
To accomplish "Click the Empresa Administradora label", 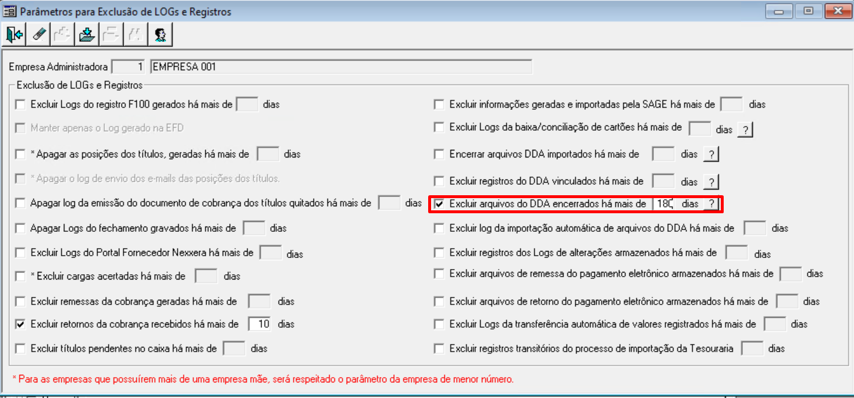I will [58, 67].
